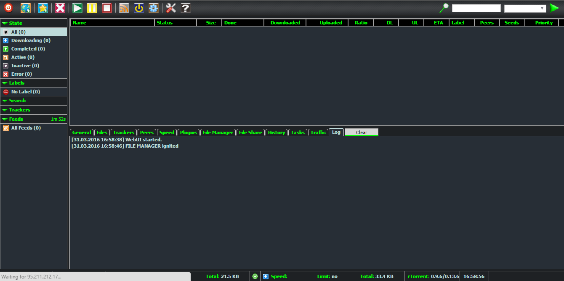The width and height of the screenshot is (564, 281).
Task: Open the Traffic tab
Action: (318, 133)
